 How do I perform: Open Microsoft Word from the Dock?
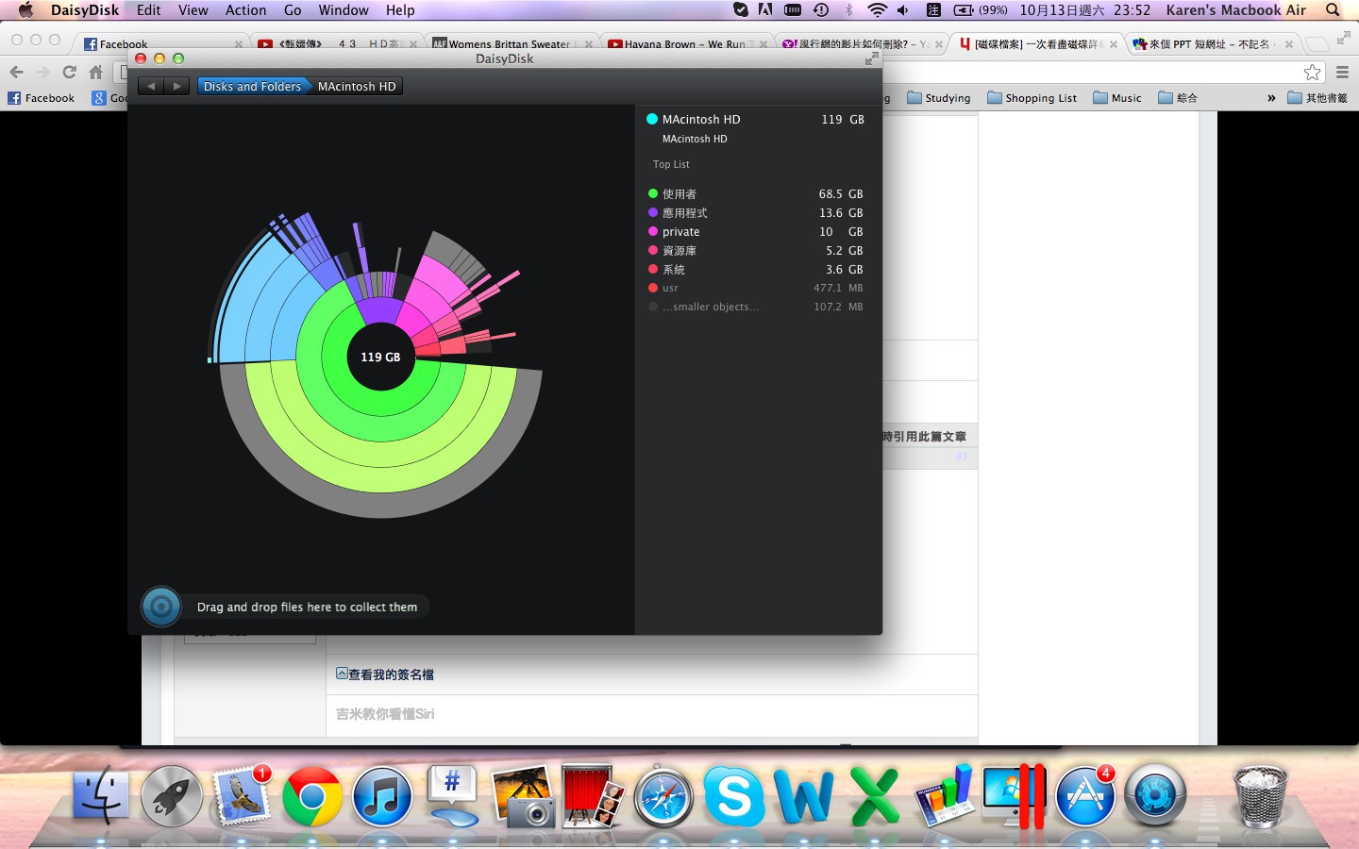(804, 796)
